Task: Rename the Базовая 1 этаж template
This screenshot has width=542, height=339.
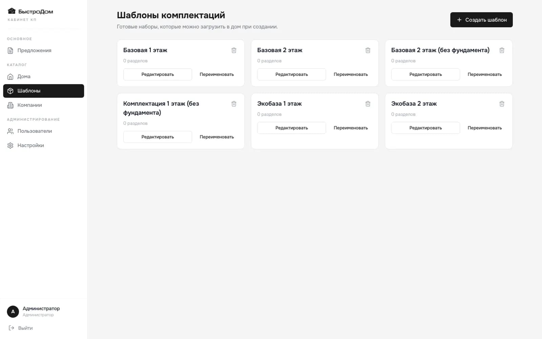Action: [x=216, y=74]
